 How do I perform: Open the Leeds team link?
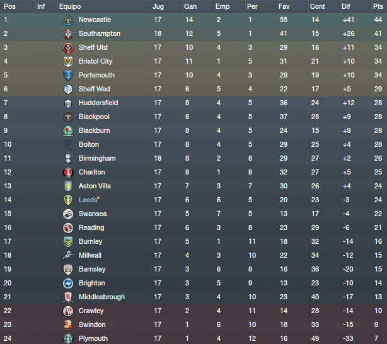(x=88, y=200)
